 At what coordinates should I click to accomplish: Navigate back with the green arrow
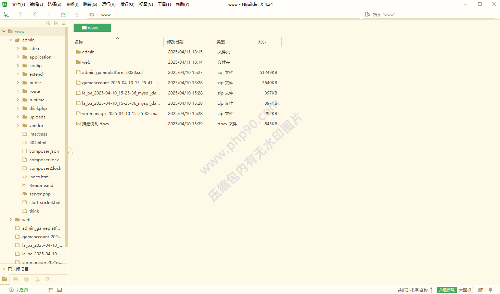pyautogui.click(x=35, y=14)
